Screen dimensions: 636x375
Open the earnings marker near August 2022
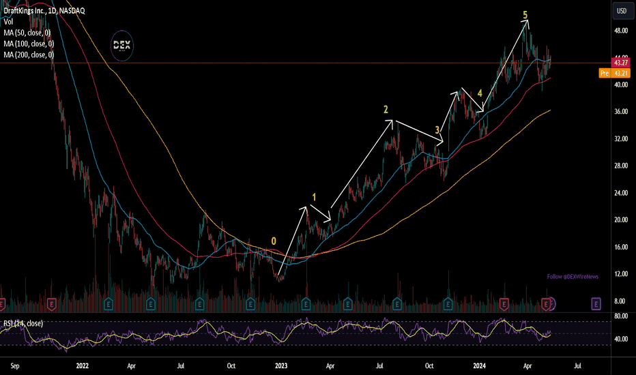click(199, 303)
